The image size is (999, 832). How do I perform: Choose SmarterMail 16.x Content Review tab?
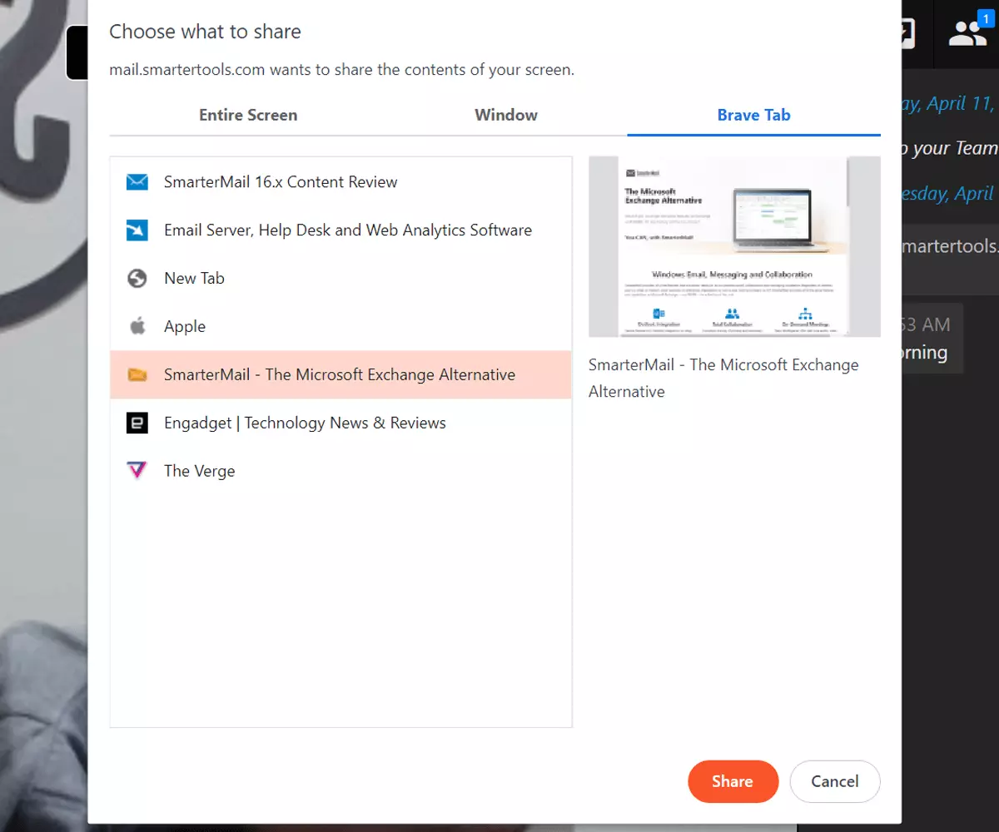coord(340,182)
